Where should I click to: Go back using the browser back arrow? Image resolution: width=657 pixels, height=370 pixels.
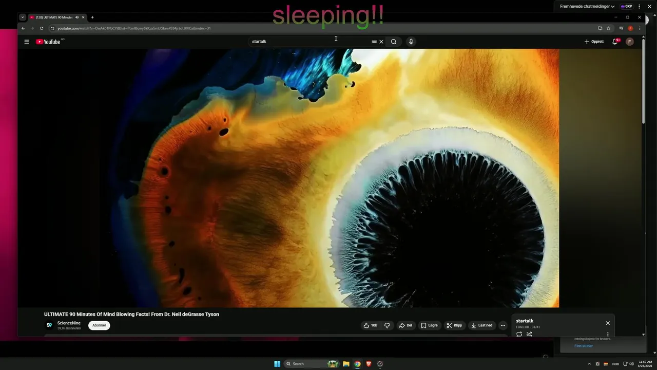point(23,28)
